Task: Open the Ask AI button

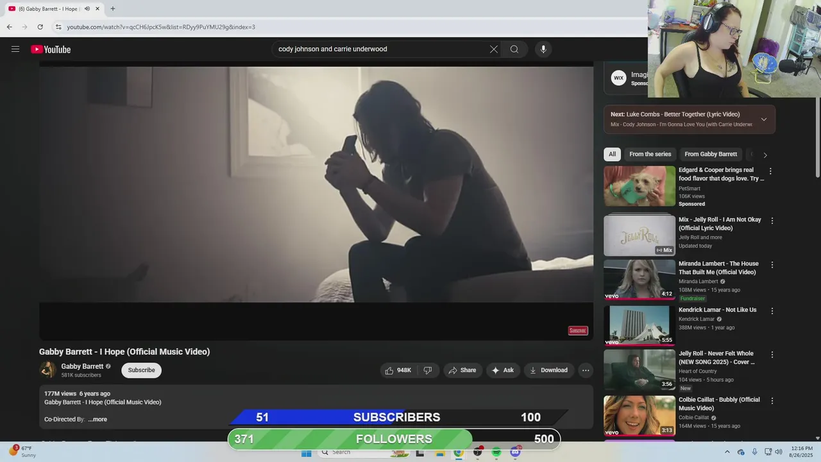Action: pyautogui.click(x=503, y=370)
